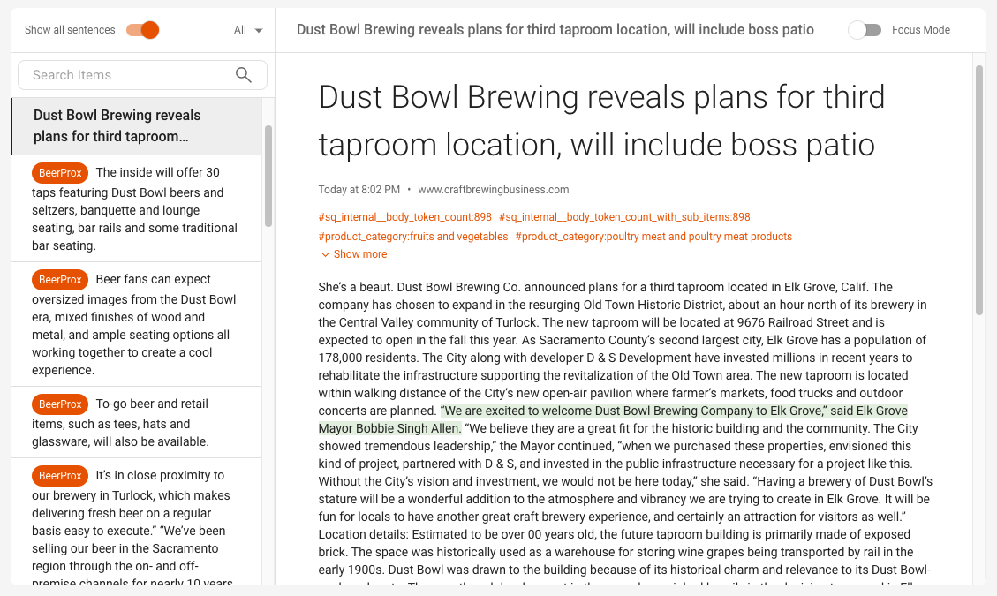Click BeerProx badge on '30 taps' sentence
The image size is (997, 596).
[60, 173]
